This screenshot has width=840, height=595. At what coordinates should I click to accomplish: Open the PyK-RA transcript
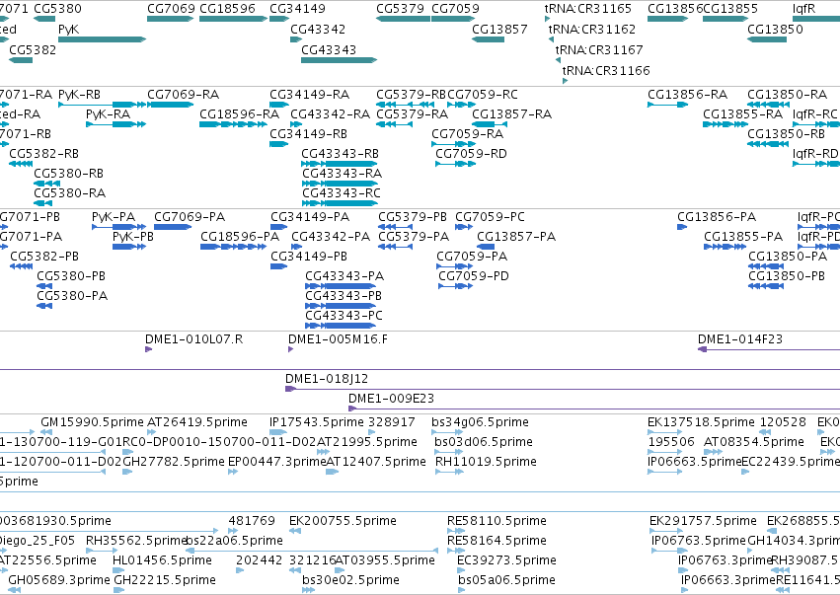pyautogui.click(x=115, y=124)
